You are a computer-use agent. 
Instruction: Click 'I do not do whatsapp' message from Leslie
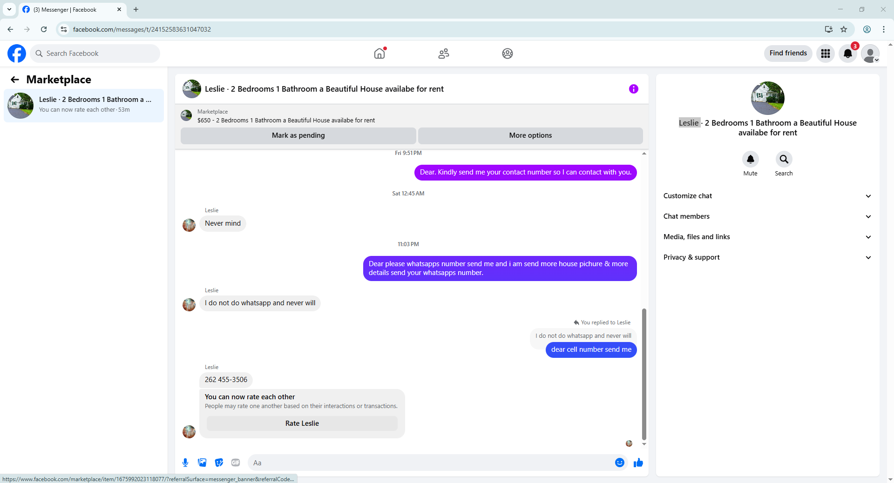click(x=260, y=303)
